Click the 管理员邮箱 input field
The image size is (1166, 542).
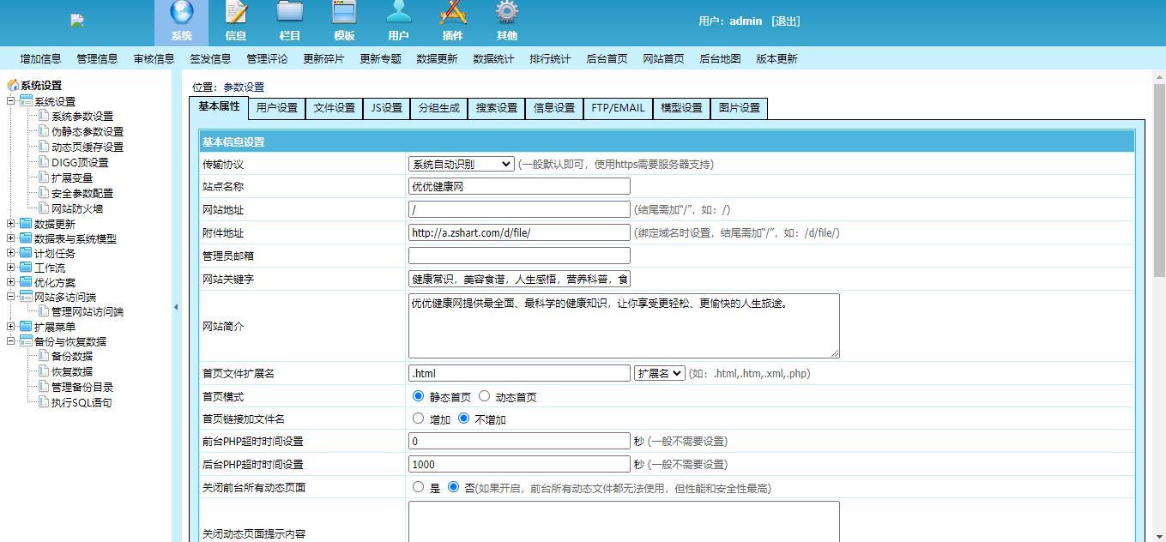519,256
